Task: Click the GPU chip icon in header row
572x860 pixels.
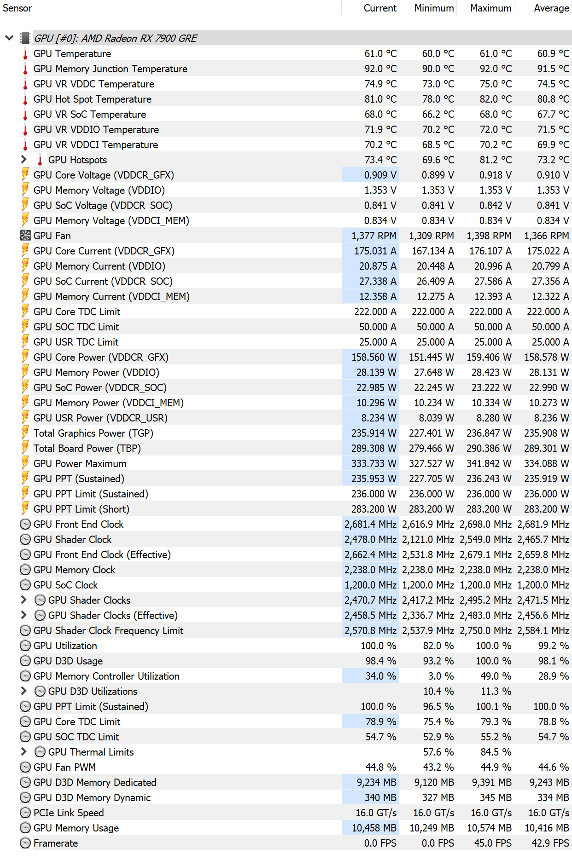Action: 25,38
